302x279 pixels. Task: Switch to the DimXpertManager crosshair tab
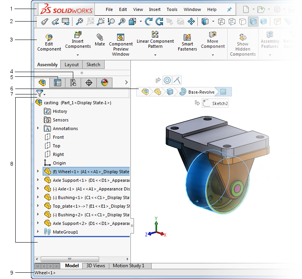coord(89,83)
